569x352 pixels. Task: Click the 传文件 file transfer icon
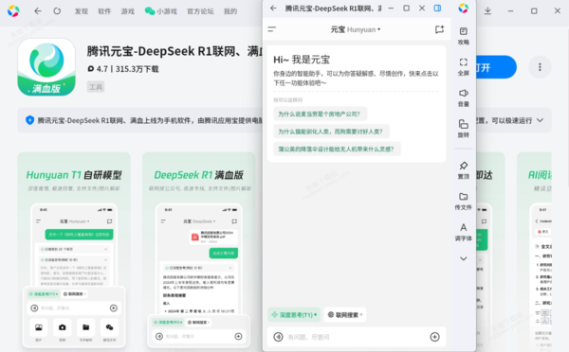tap(464, 201)
